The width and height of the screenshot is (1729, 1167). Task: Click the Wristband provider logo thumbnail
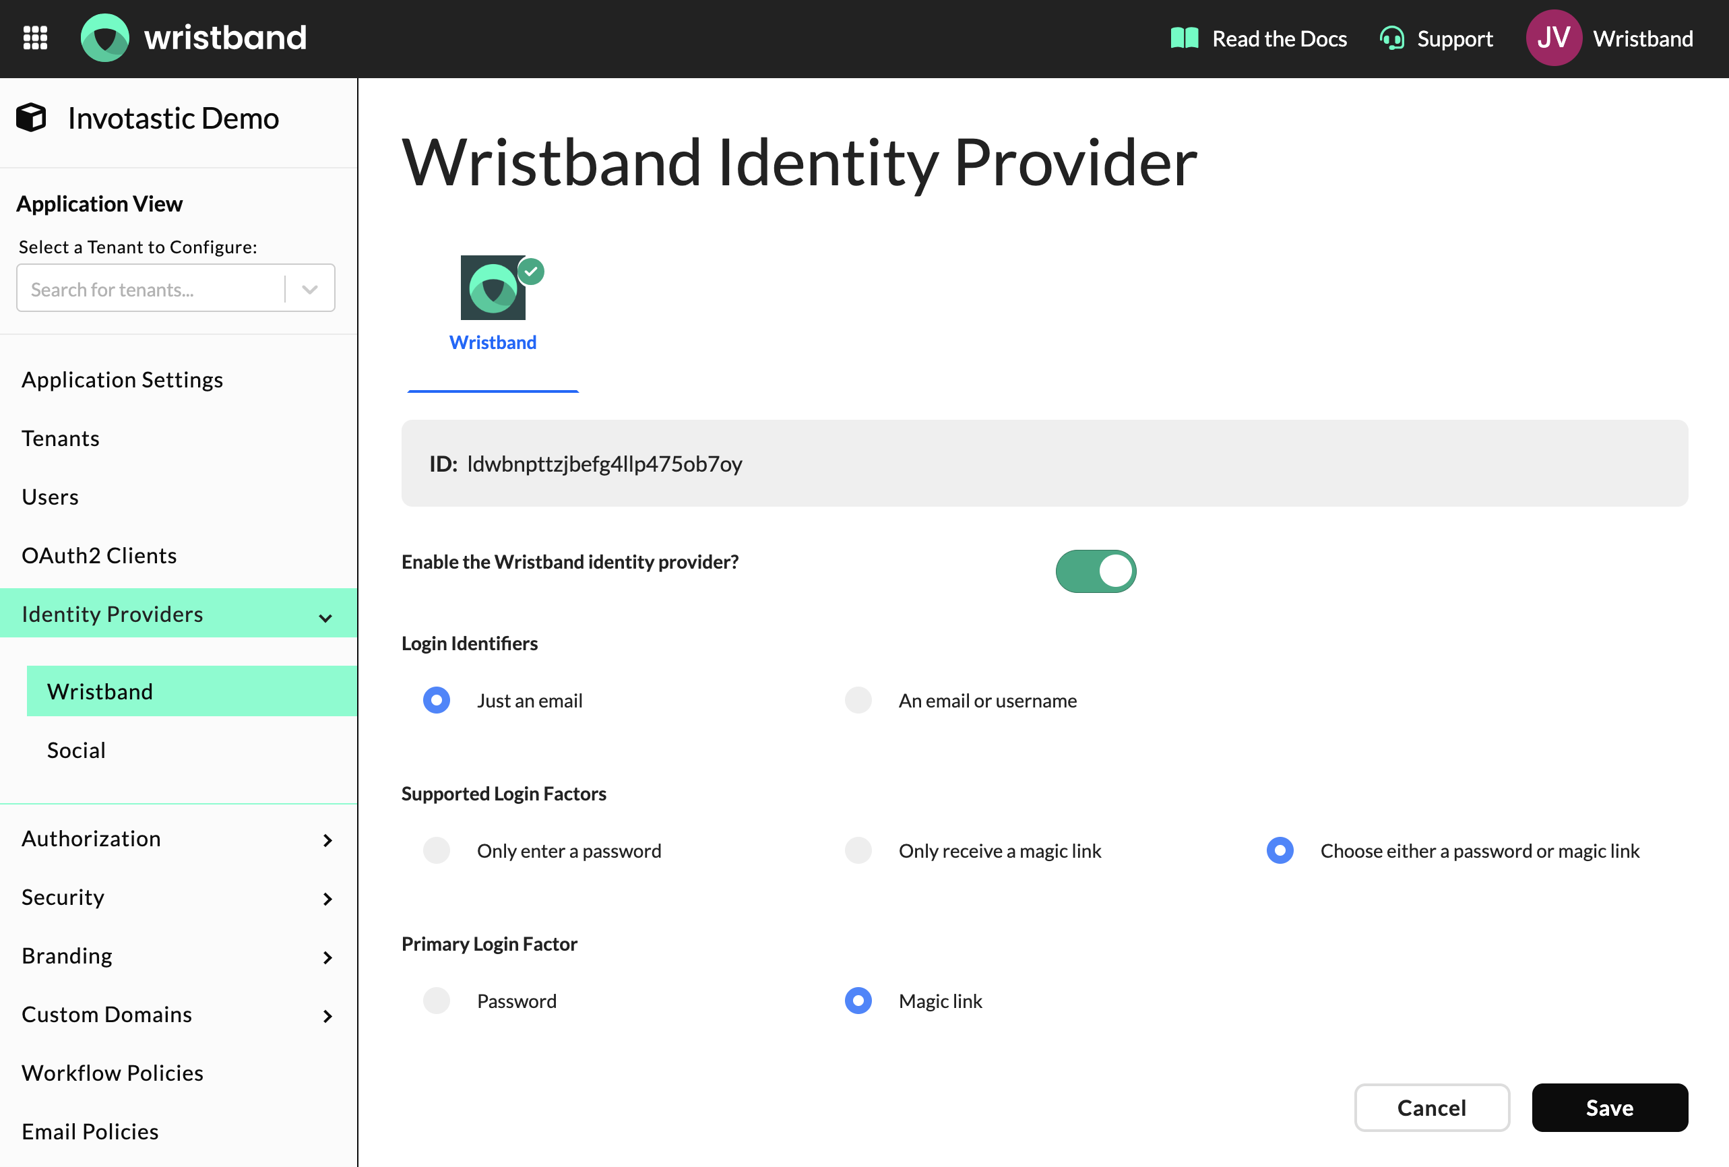click(493, 288)
